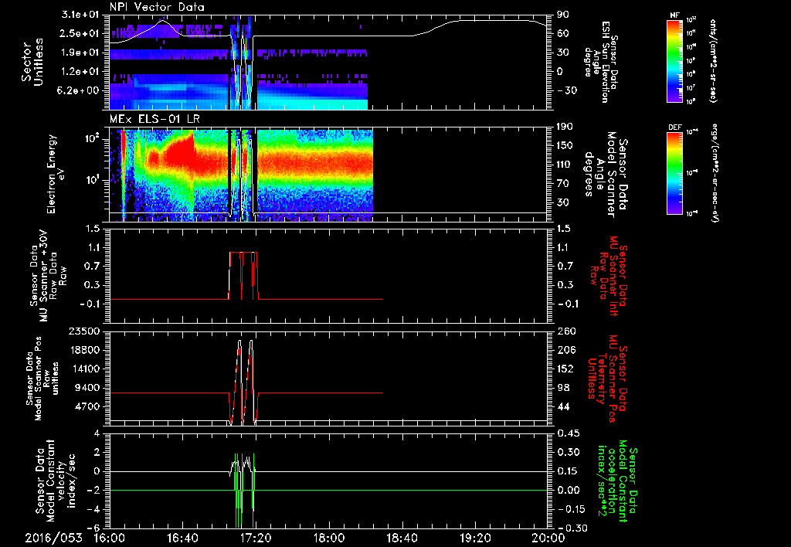
Task: Click the 23500 scanner position tick value
Action: (x=83, y=331)
